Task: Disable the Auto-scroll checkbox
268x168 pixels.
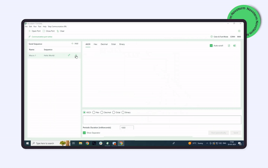Action: pos(211,45)
